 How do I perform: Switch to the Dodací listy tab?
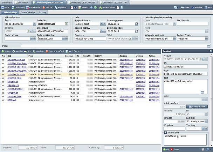[22, 2]
